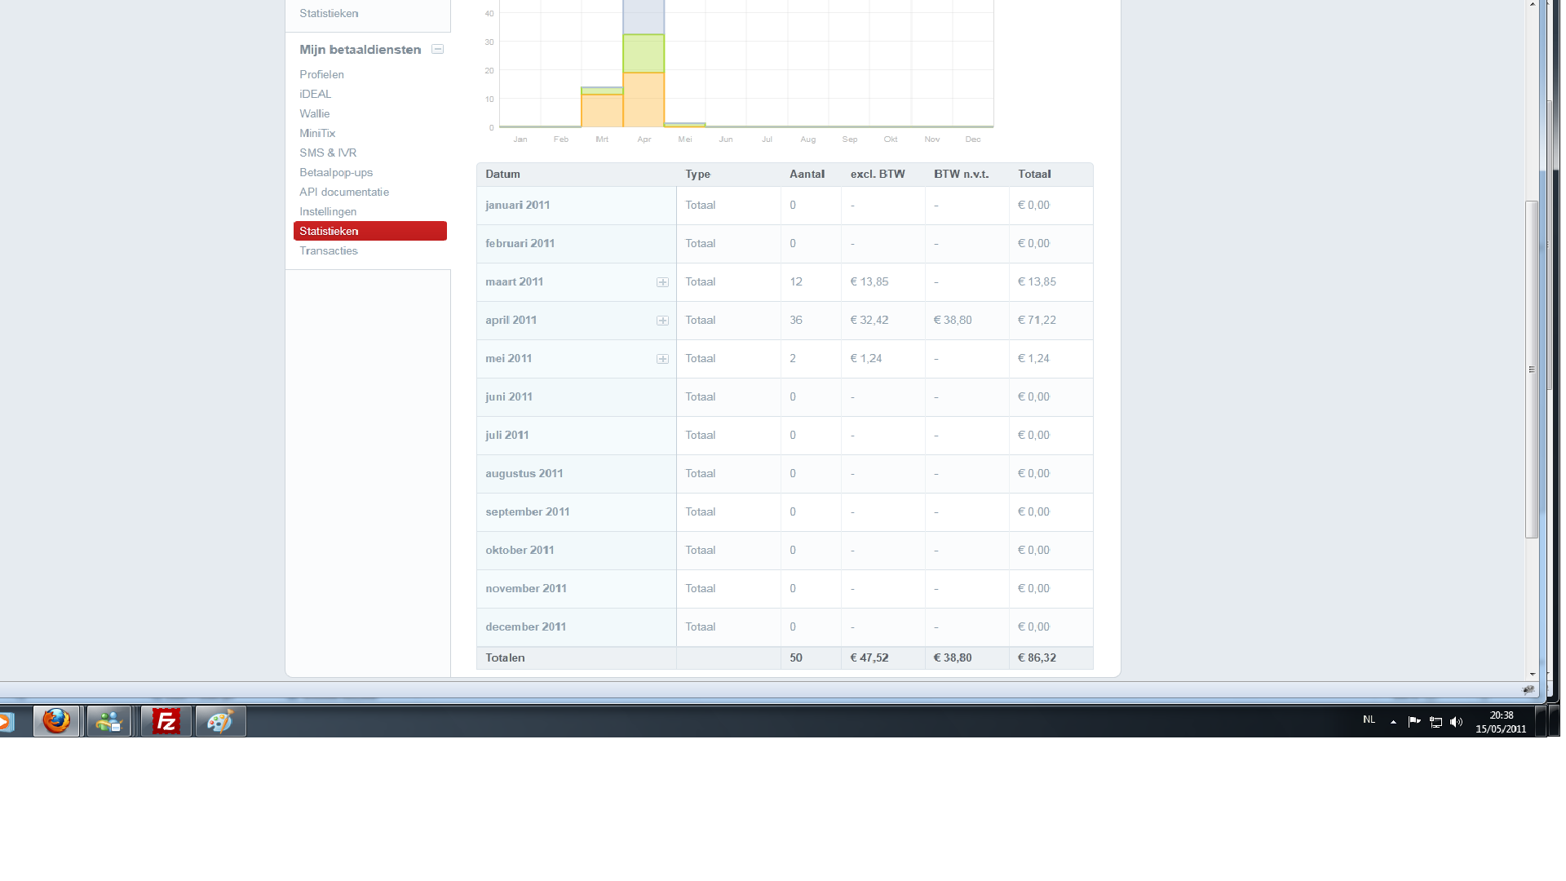Select the januari 2011 row label
This screenshot has width=1566, height=881.
click(x=518, y=205)
